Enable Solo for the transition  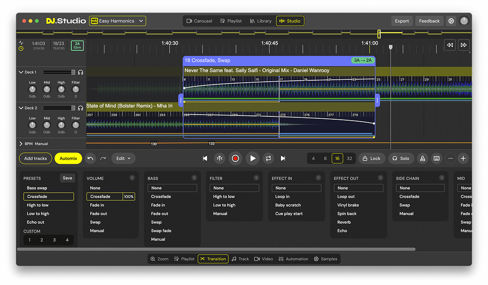[401, 158]
